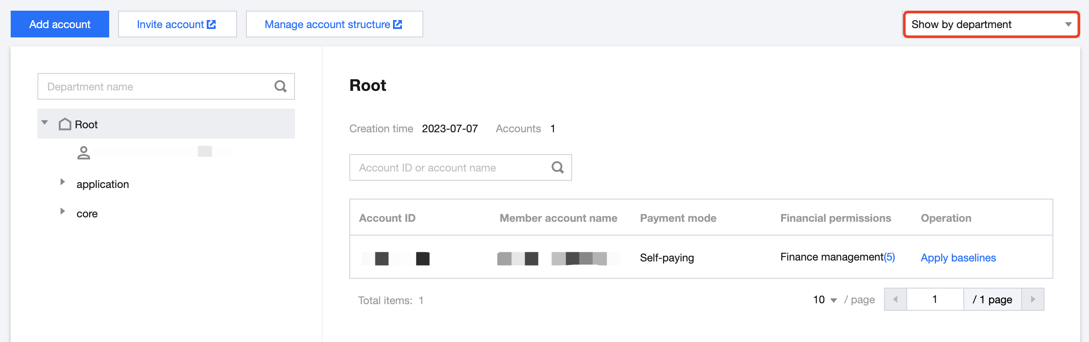Screen dimensions: 1089x342
Task: Expand the core department node
Action: [x=63, y=211]
